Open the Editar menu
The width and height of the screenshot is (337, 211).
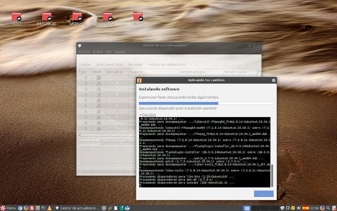coord(98,52)
